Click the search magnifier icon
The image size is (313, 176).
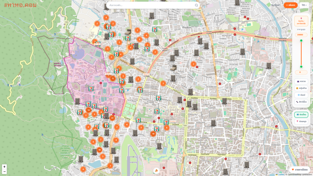point(197,5)
